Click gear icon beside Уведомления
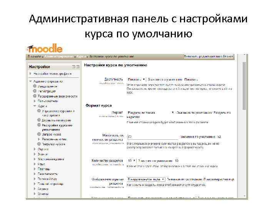This screenshot has width=277, height=208. point(35,86)
